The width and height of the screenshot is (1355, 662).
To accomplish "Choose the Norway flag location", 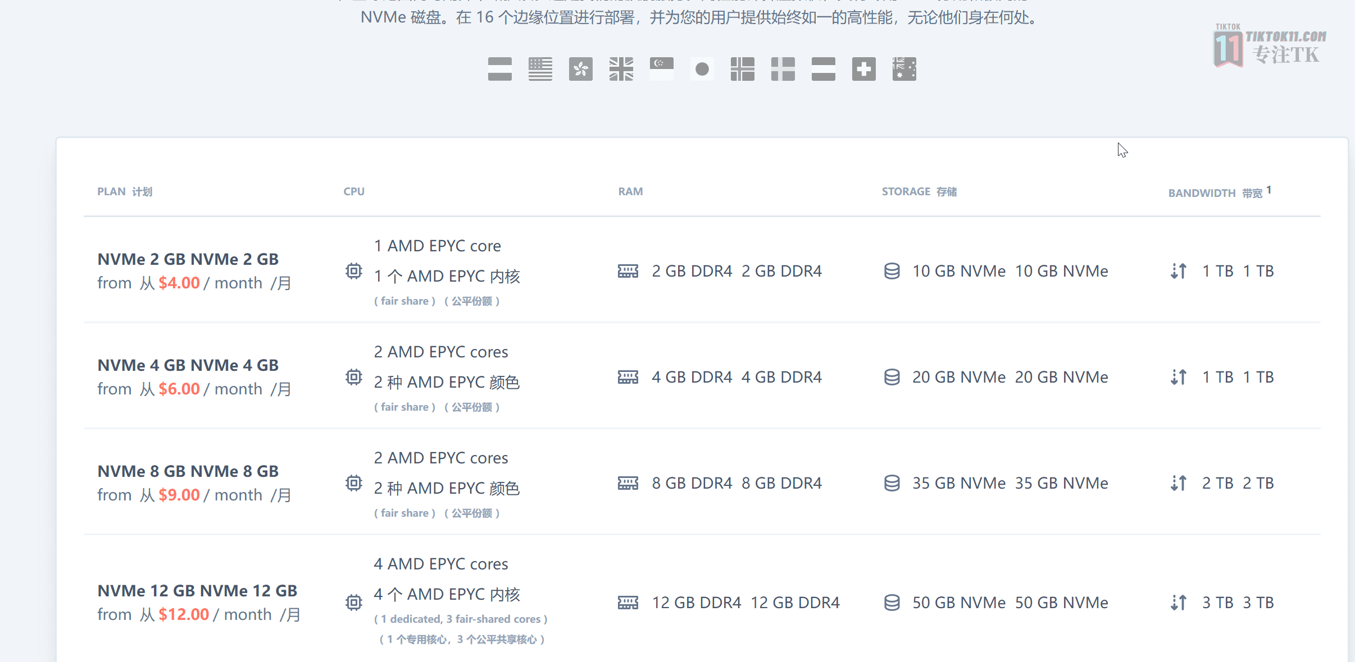I will click(743, 69).
